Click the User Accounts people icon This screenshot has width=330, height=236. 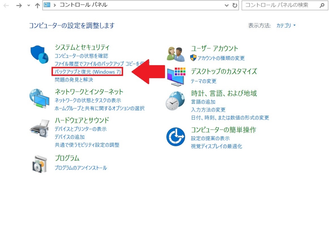pyautogui.click(x=176, y=54)
